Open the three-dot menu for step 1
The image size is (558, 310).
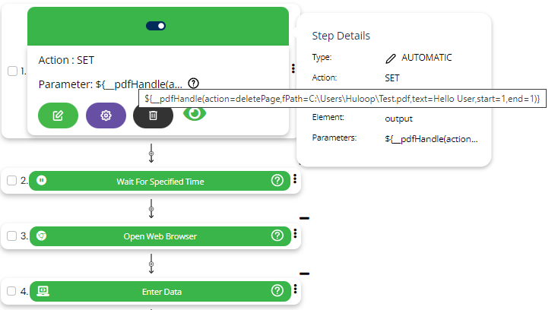[293, 68]
